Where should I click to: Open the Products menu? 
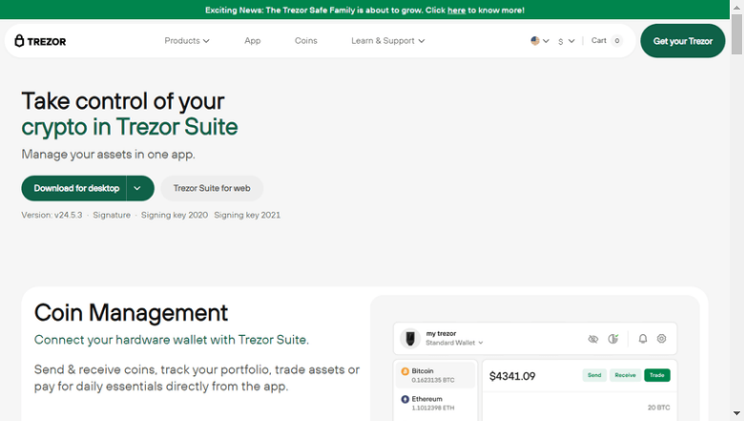[186, 41]
